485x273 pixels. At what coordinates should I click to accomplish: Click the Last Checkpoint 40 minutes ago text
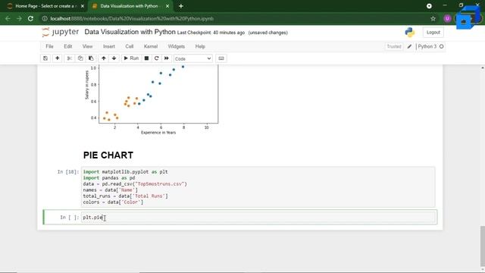pyautogui.click(x=211, y=33)
